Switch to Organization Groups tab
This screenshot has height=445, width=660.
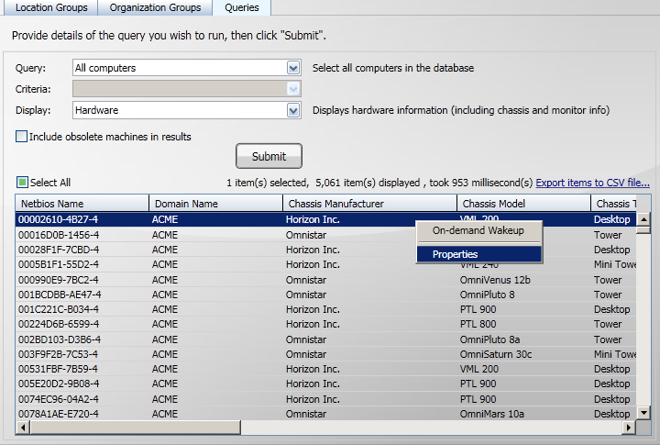coord(155,7)
